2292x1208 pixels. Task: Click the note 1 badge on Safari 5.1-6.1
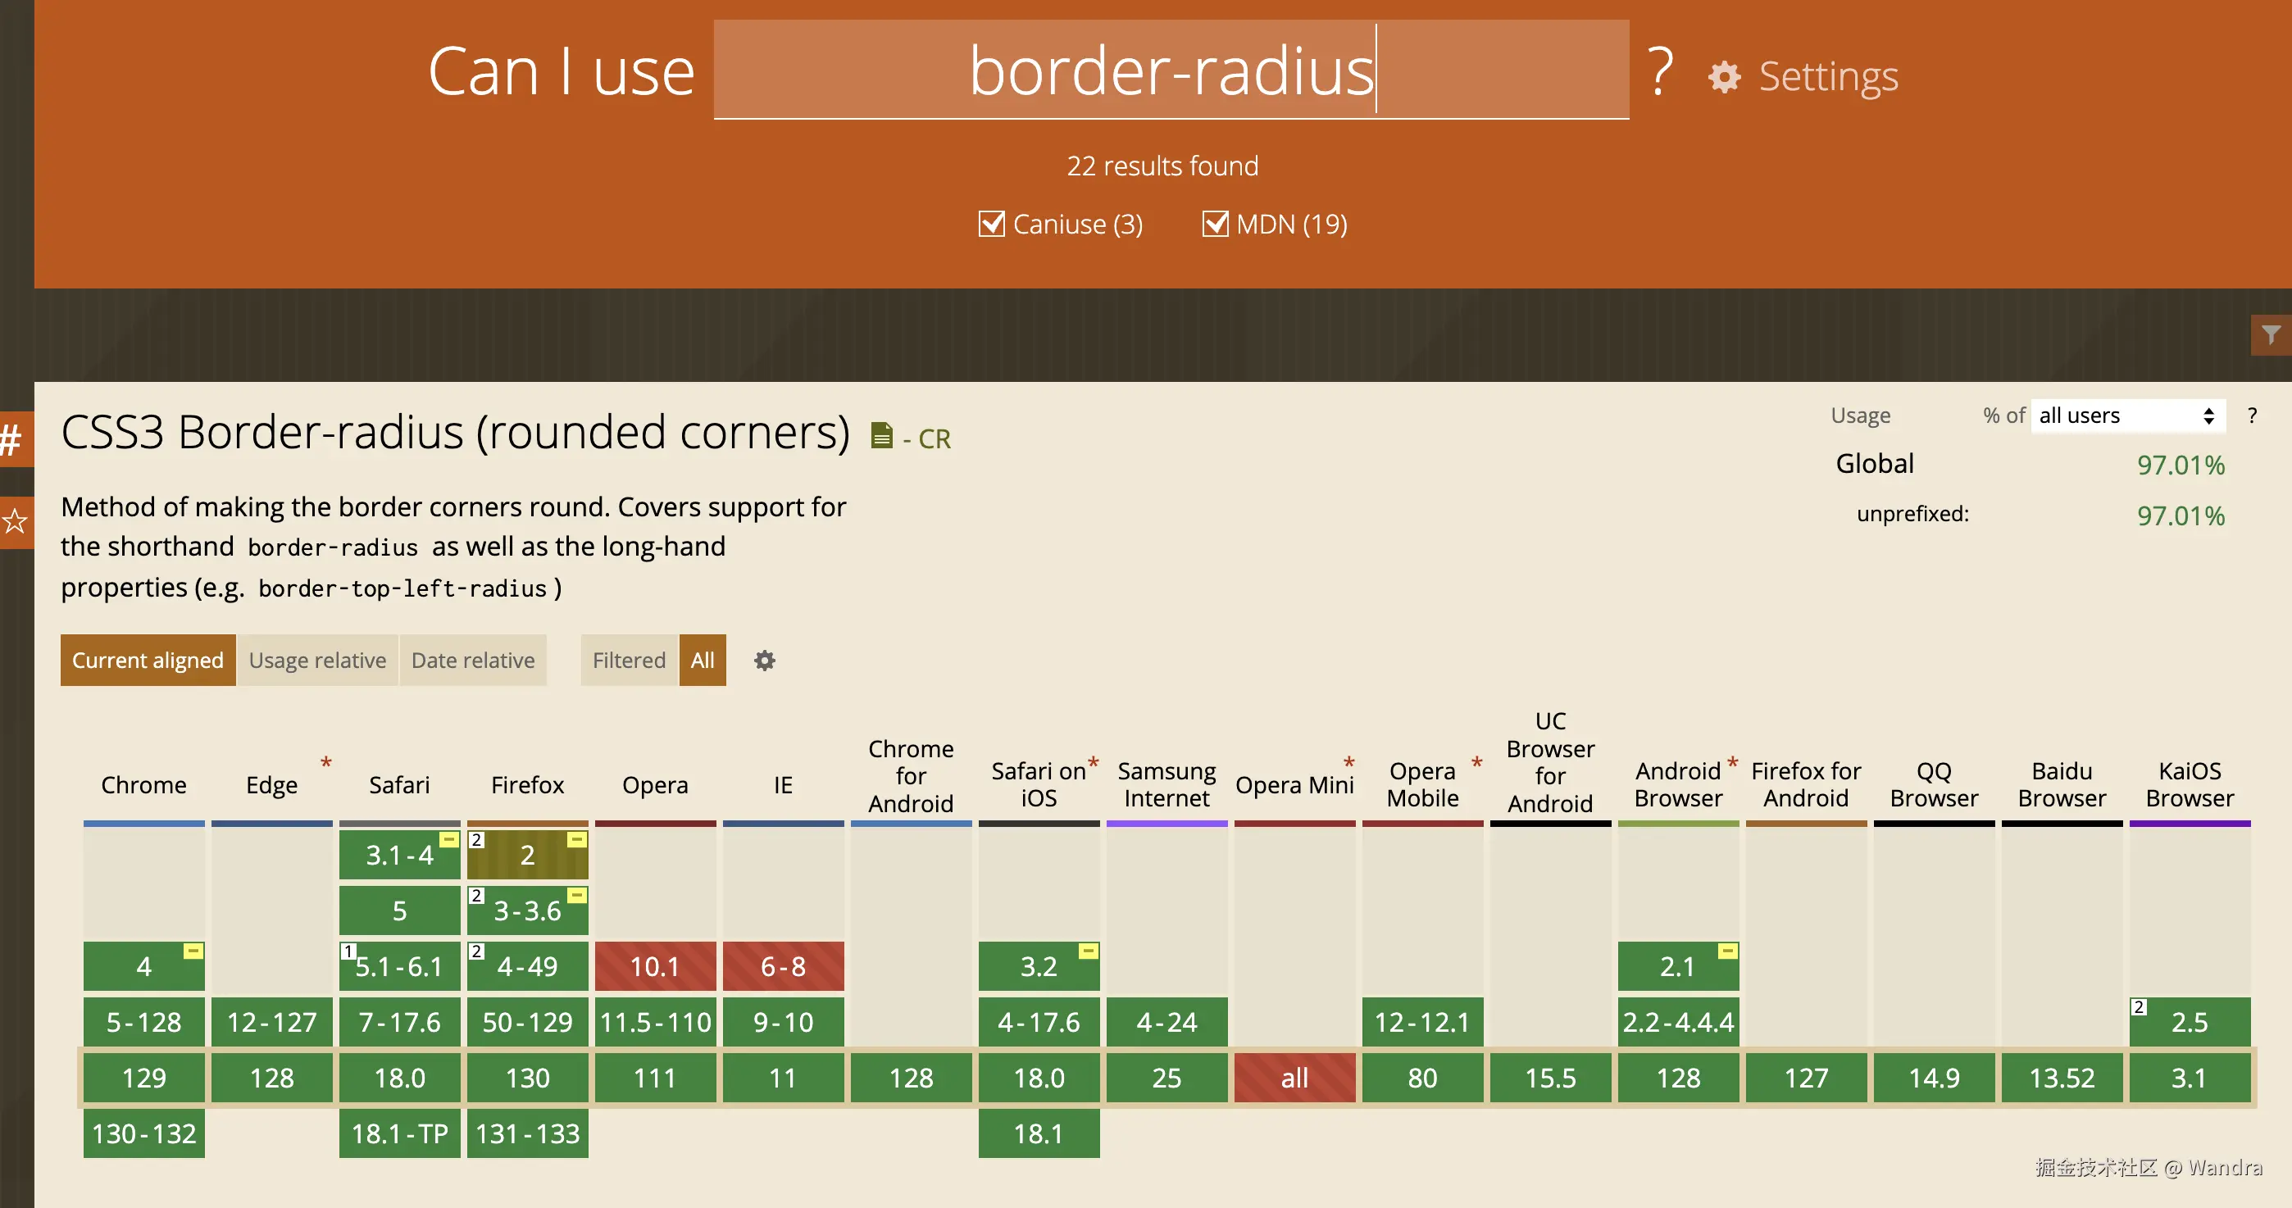348,951
